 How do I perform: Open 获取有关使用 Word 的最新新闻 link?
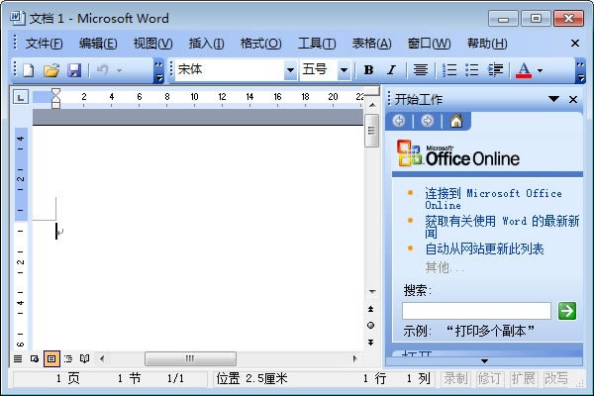click(502, 227)
